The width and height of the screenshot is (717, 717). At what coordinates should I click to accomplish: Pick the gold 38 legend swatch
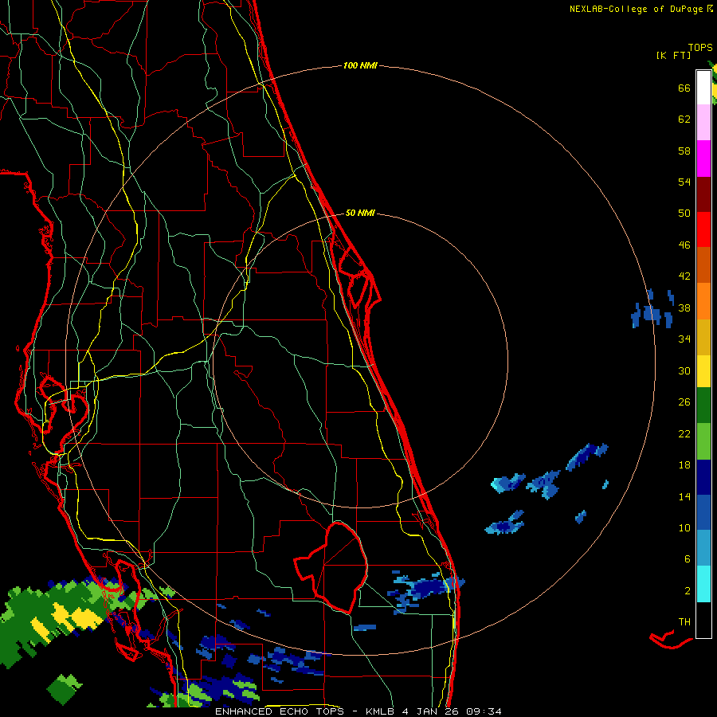point(703,336)
